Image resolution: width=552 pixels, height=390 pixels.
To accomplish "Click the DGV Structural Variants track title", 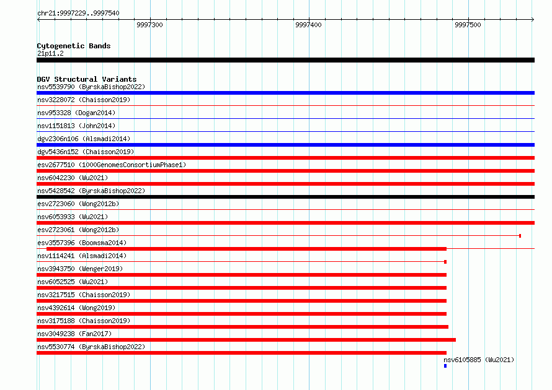I will pos(87,79).
